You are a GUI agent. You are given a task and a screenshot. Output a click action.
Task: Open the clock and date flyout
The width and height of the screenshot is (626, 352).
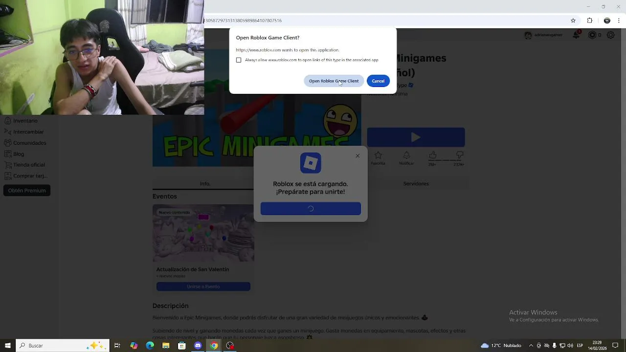pyautogui.click(x=597, y=346)
